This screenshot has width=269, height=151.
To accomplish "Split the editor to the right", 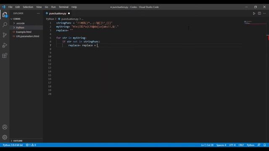I will [259, 13].
